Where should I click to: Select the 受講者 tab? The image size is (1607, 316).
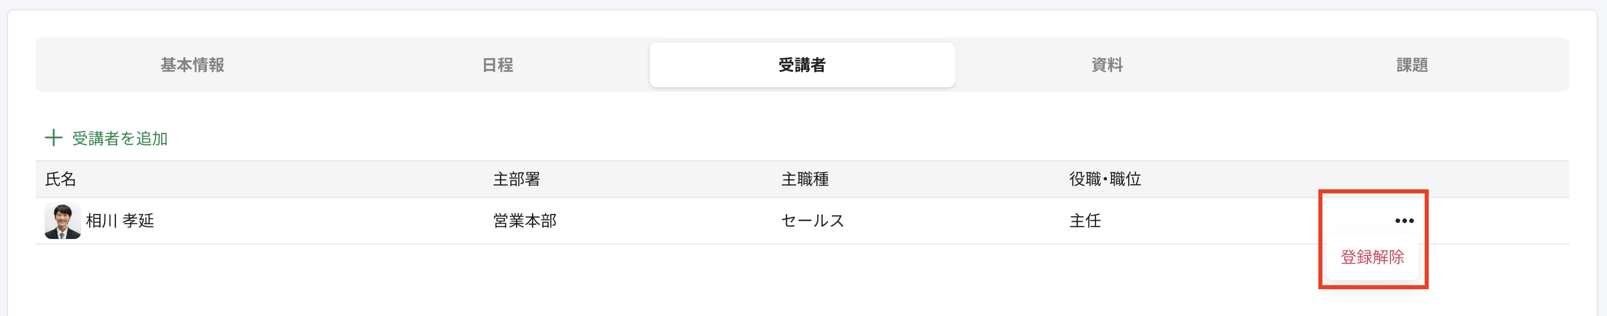pos(802,64)
